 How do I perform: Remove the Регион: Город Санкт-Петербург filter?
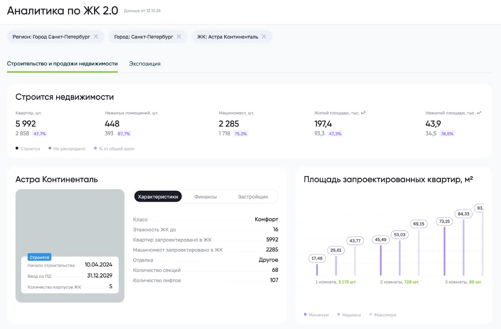tap(96, 37)
